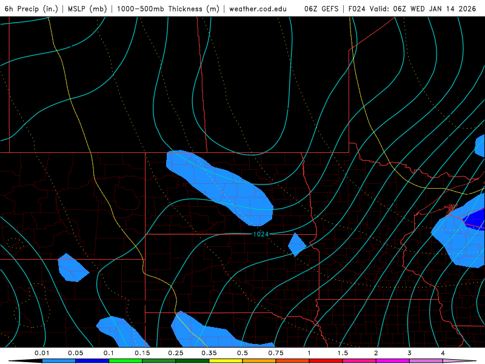Click the 0.1 legend value
The height and width of the screenshot is (364, 485).
coord(109,353)
